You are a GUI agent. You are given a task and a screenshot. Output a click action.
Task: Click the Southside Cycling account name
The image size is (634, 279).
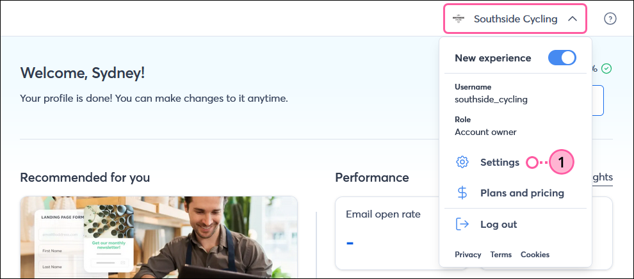pyautogui.click(x=516, y=19)
